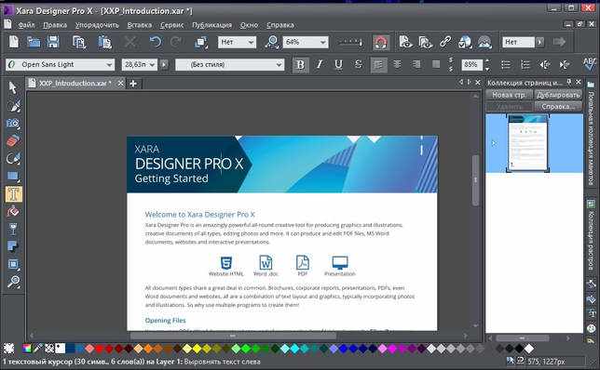This screenshot has width=600, height=370.
Task: Open the Правка menu
Action: (55, 25)
